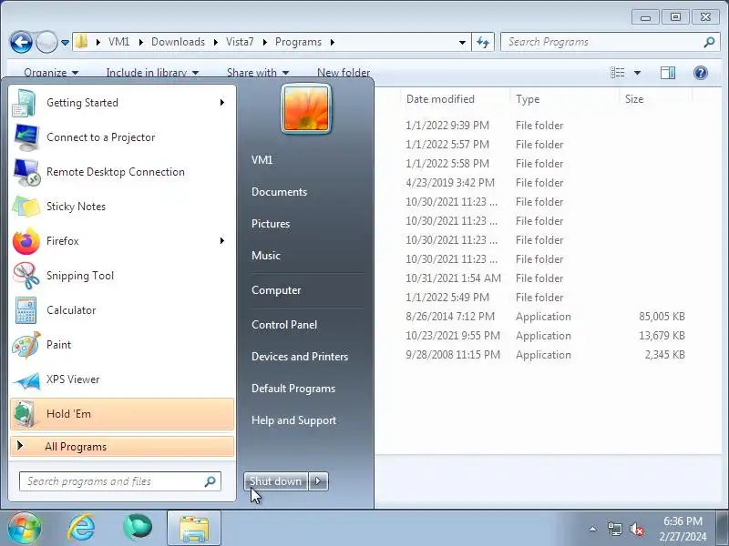
Task: Open address bar history dropdown
Action: [x=462, y=43]
